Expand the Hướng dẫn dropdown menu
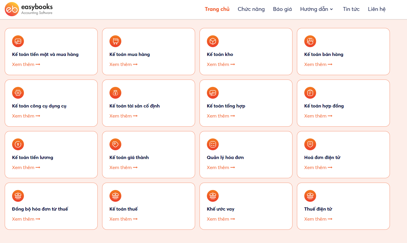 316,9
